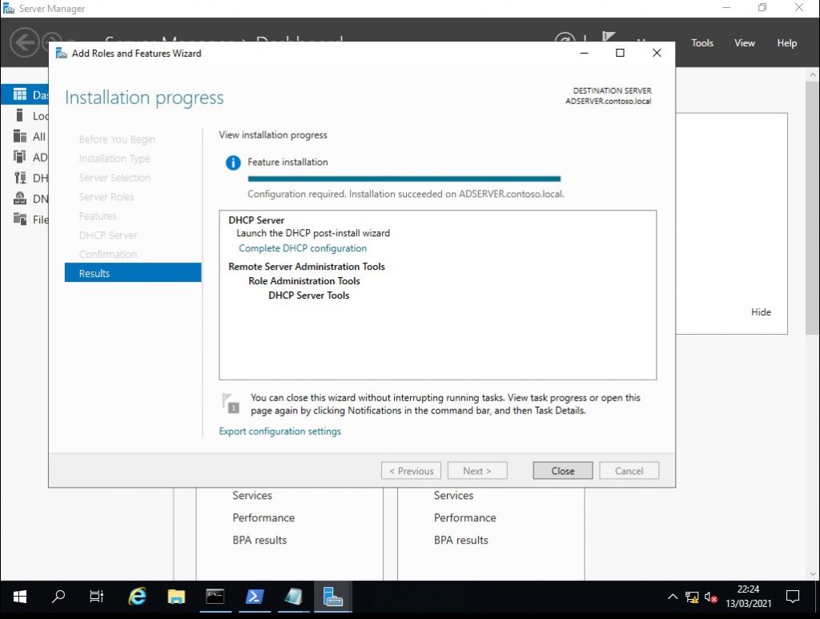Open the Tools menu
This screenshot has width=820, height=619.
pos(702,43)
